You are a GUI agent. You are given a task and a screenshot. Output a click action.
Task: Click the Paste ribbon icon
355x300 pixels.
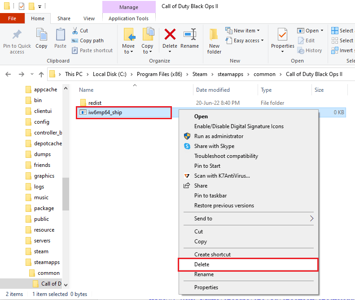(x=61, y=35)
